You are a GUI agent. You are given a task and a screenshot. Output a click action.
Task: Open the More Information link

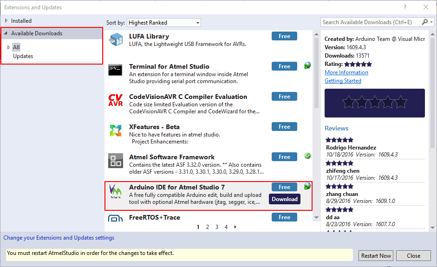[x=346, y=72]
